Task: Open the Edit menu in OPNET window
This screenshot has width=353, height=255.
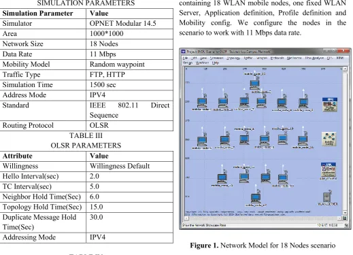Action: [x=194, y=58]
